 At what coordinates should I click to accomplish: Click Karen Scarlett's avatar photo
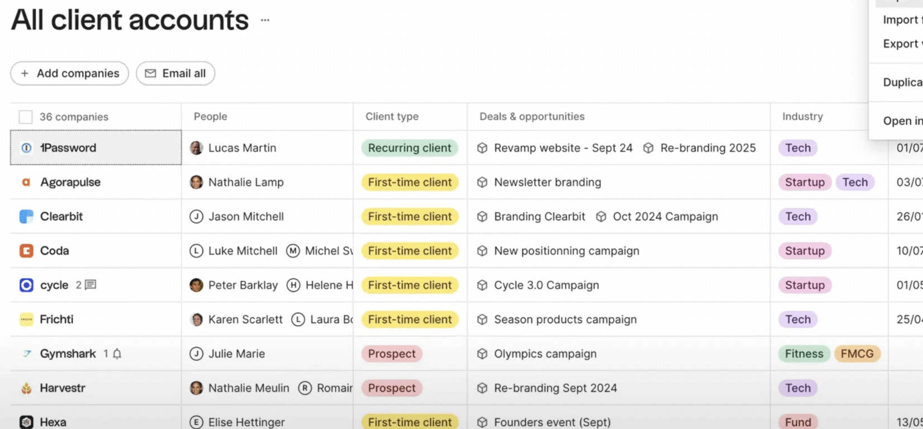click(196, 320)
